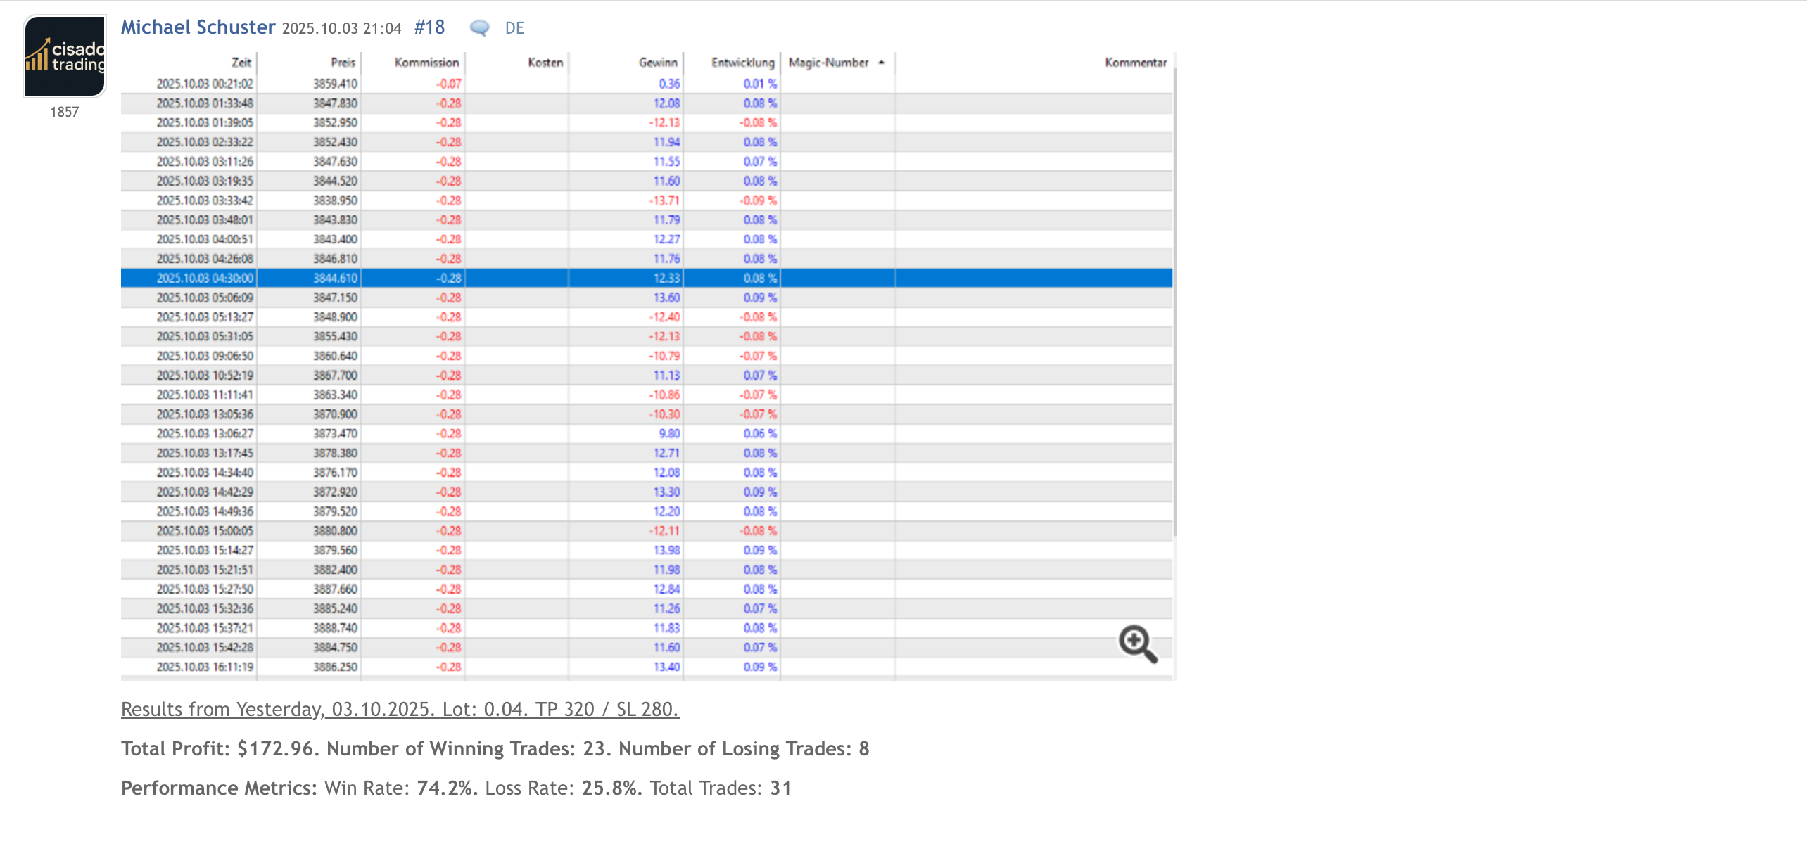The width and height of the screenshot is (1807, 844).
Task: Click the Entwicklung column header
Action: tap(742, 63)
